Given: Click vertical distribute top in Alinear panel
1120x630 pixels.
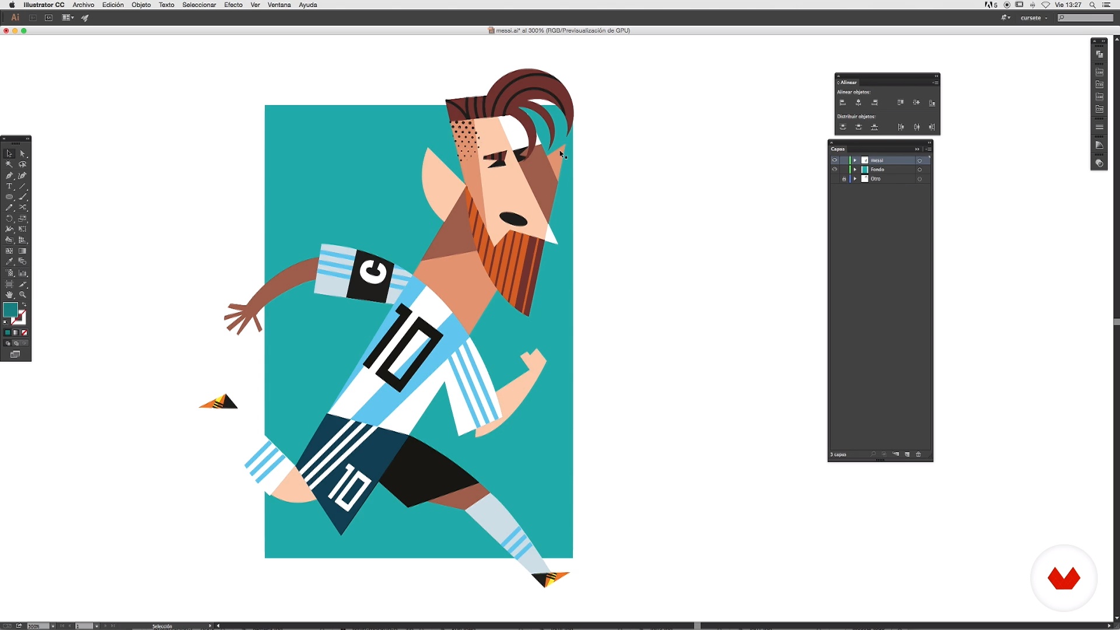Looking at the screenshot, I should pyautogui.click(x=842, y=127).
